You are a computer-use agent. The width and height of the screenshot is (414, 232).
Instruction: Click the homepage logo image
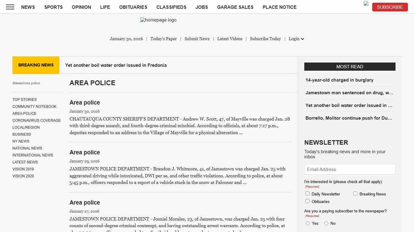tap(158, 20)
